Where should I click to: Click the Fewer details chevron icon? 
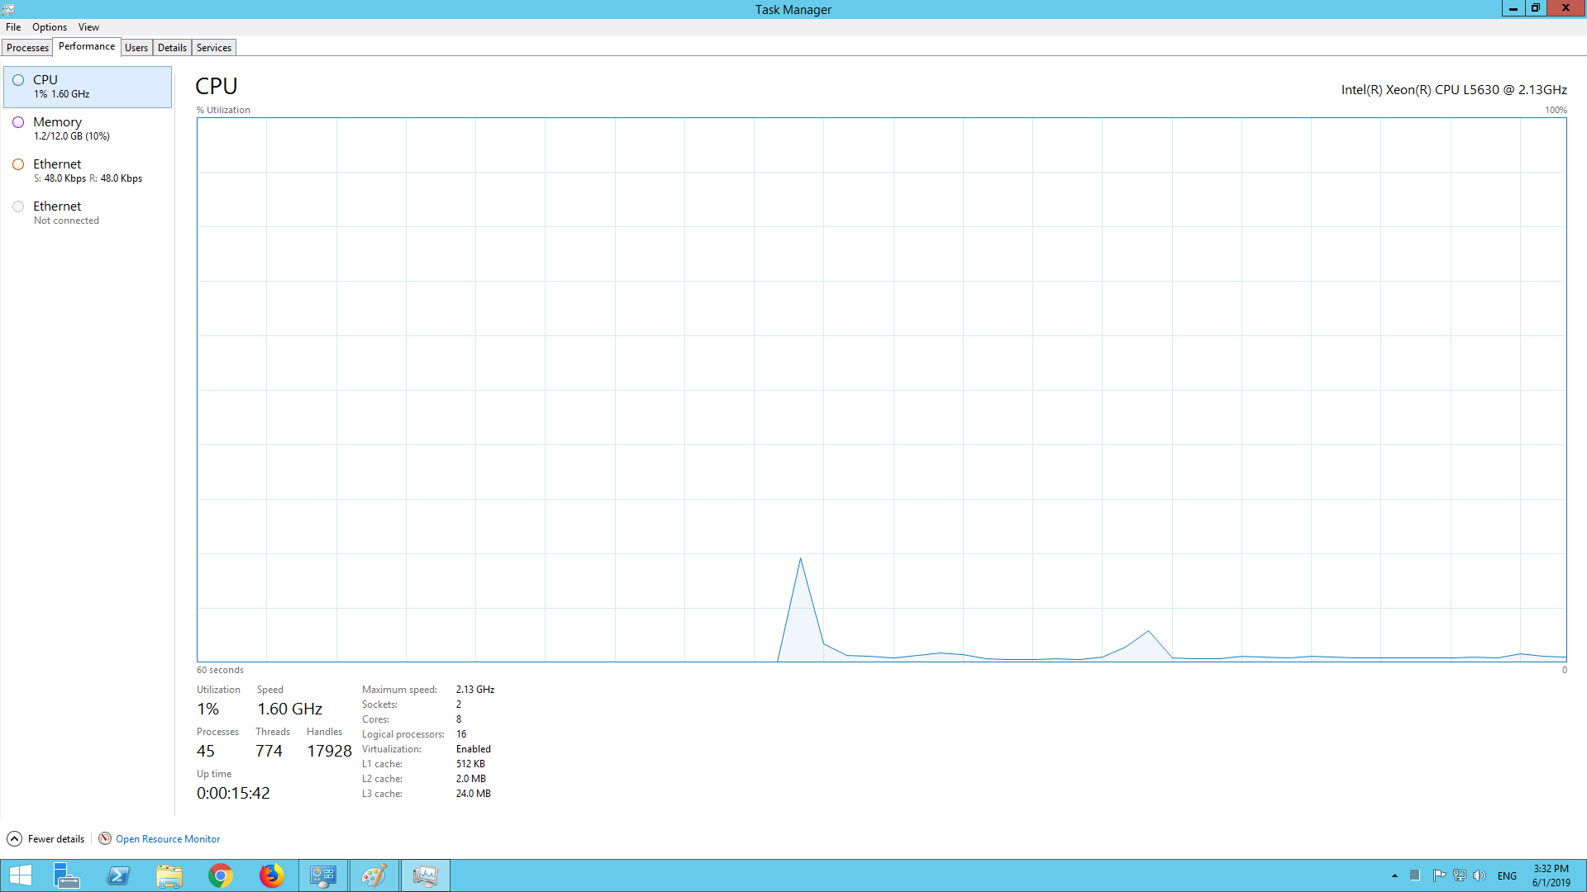coord(14,838)
